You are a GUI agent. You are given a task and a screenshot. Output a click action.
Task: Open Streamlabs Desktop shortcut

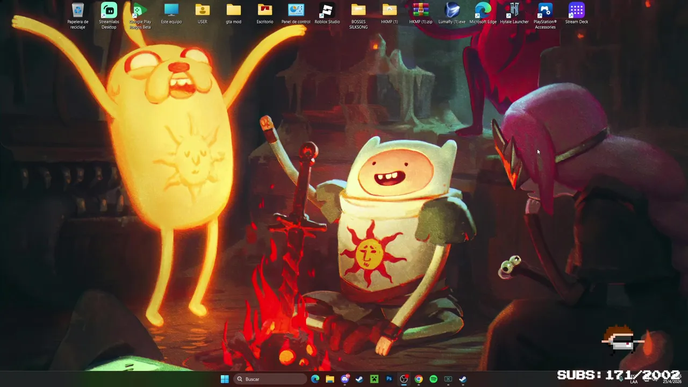(109, 16)
